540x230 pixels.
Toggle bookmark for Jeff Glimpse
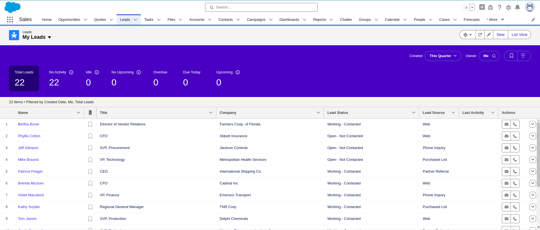coord(90,148)
